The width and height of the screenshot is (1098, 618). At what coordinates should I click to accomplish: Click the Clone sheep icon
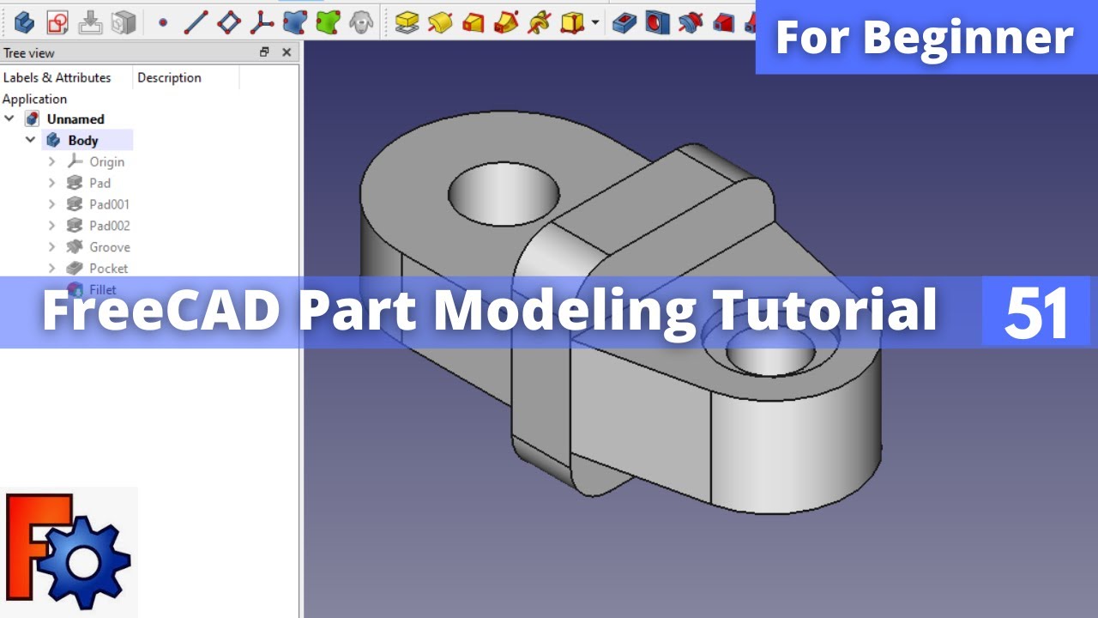point(360,22)
